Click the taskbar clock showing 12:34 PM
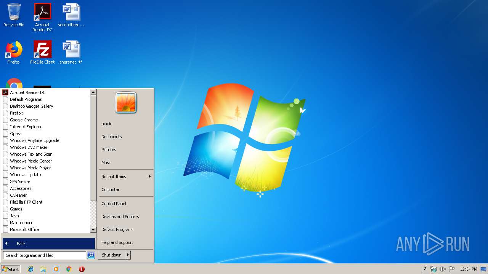 click(469, 269)
